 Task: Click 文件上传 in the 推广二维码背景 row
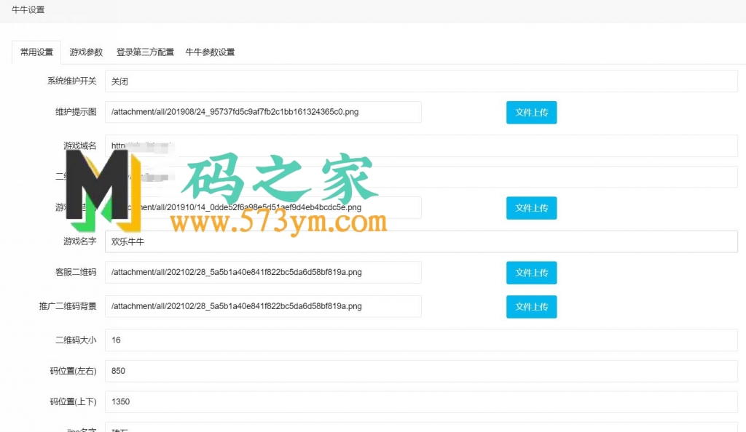(x=531, y=307)
